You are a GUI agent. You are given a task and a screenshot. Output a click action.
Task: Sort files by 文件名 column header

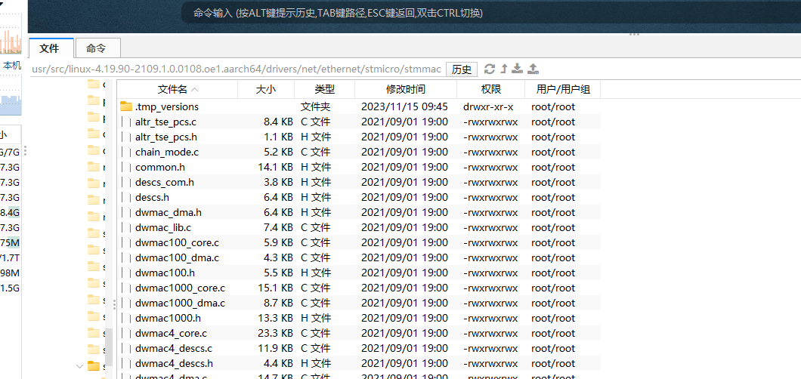tap(178, 89)
